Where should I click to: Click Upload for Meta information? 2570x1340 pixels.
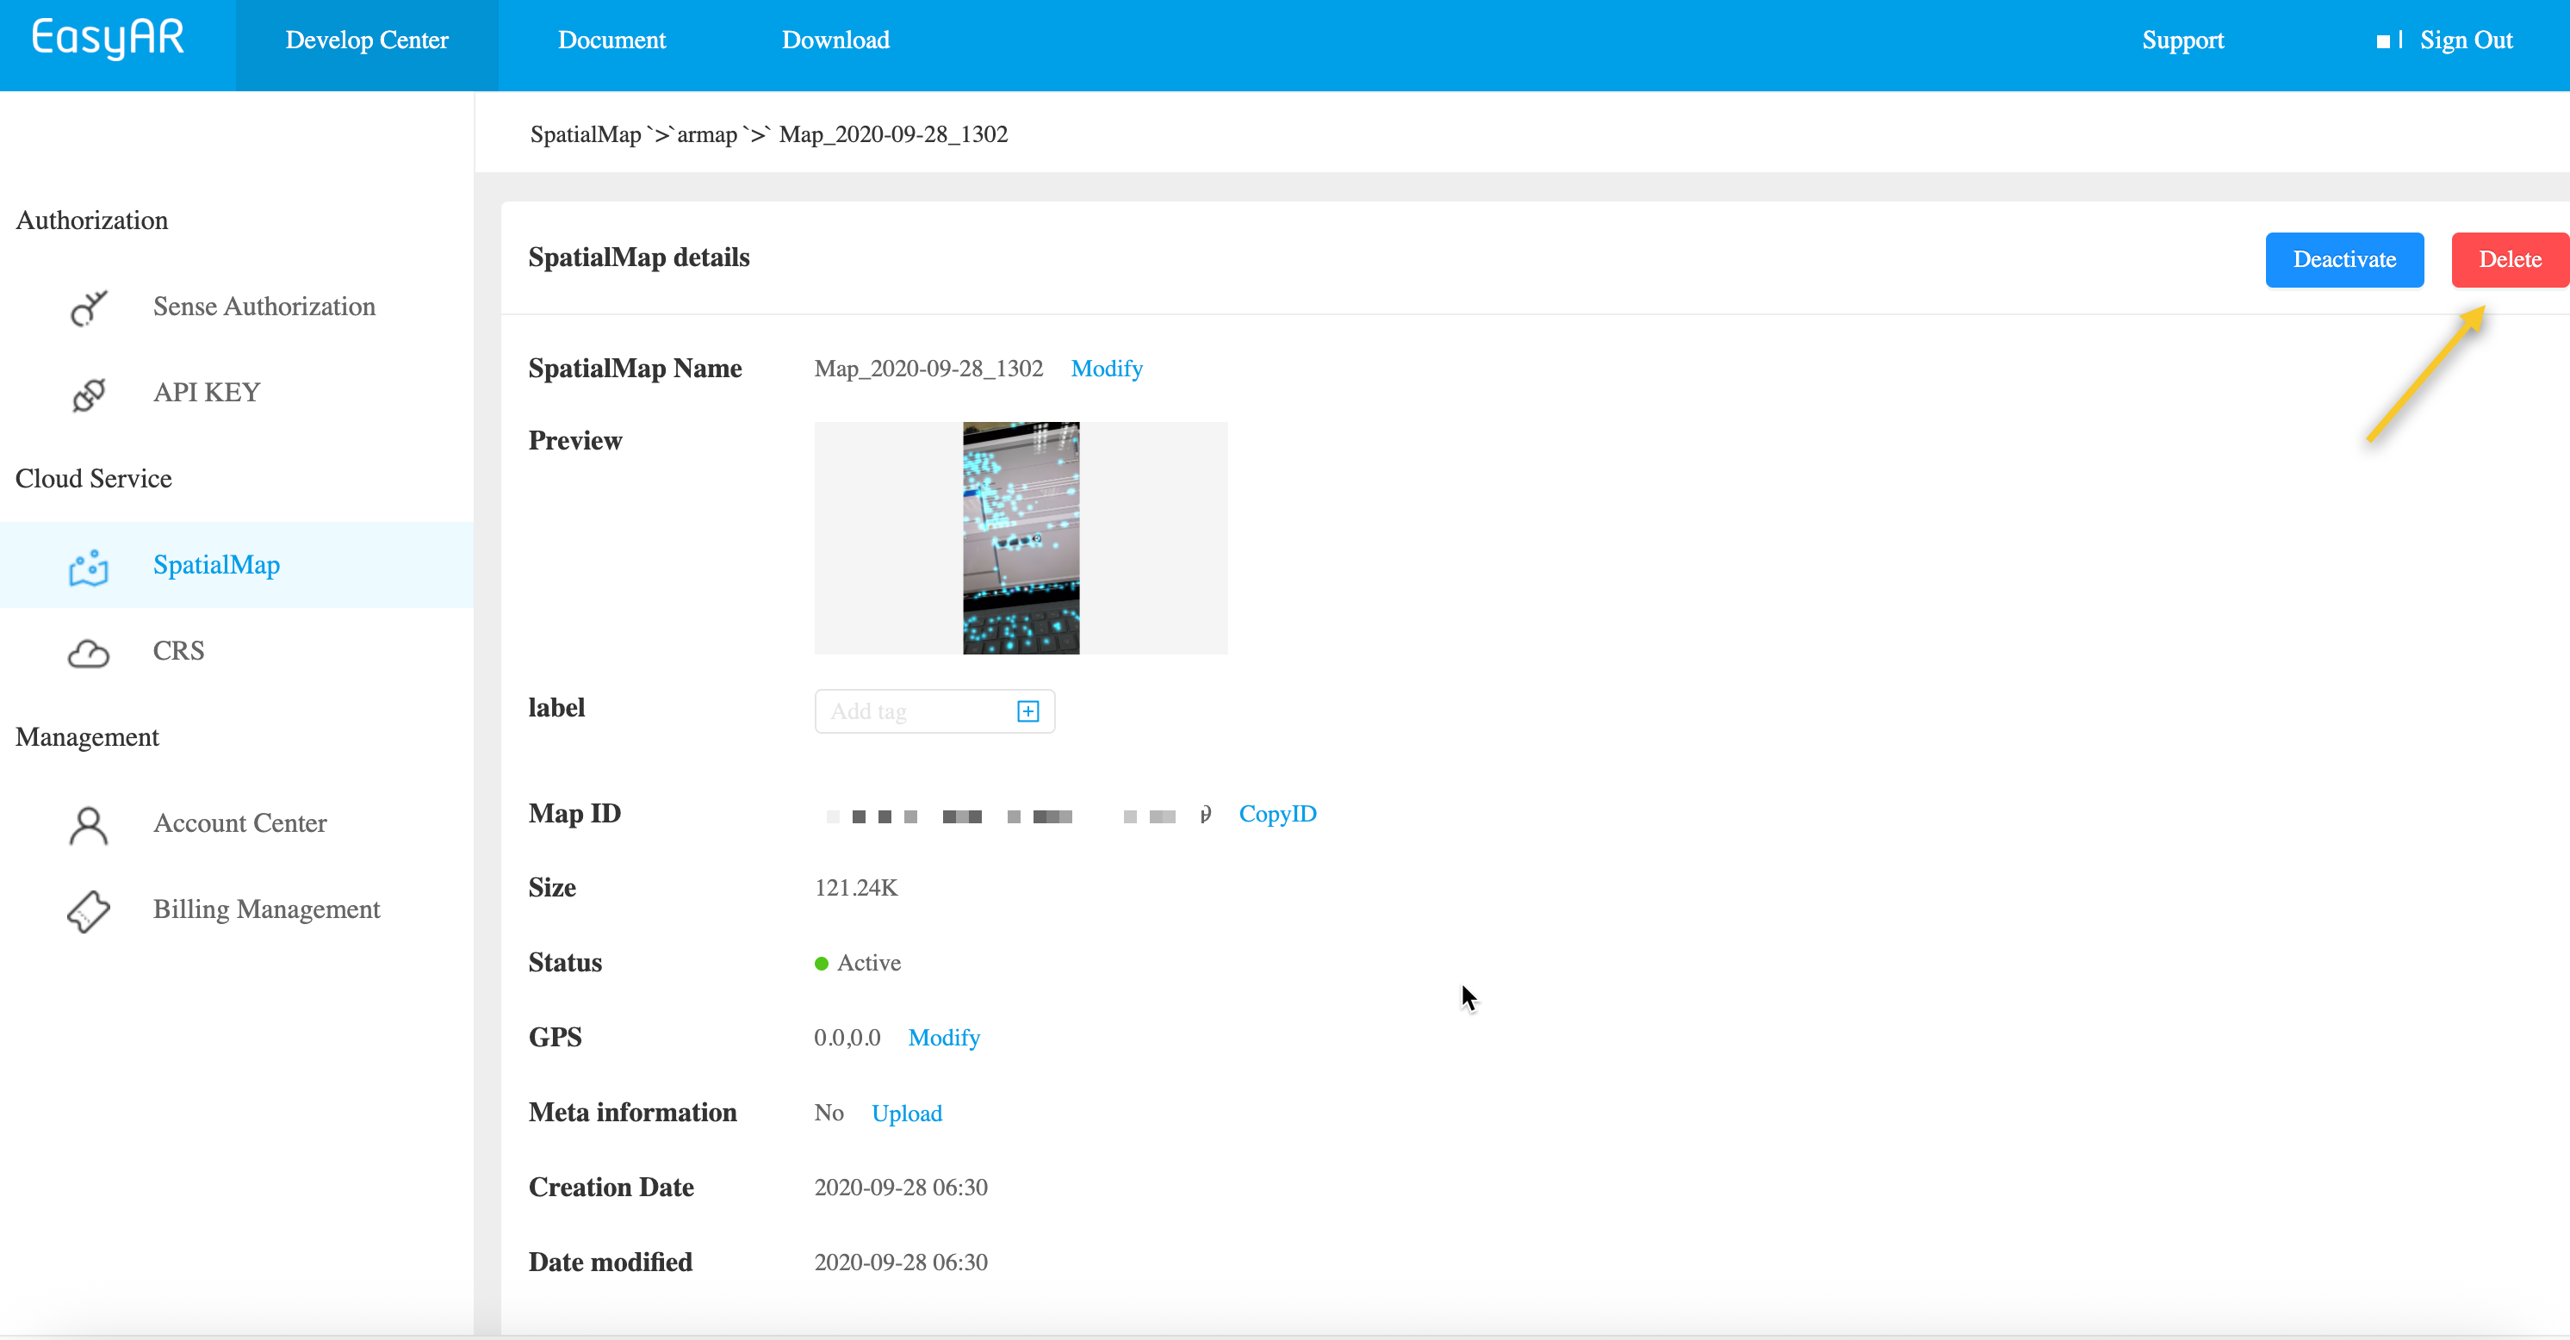coord(906,1114)
